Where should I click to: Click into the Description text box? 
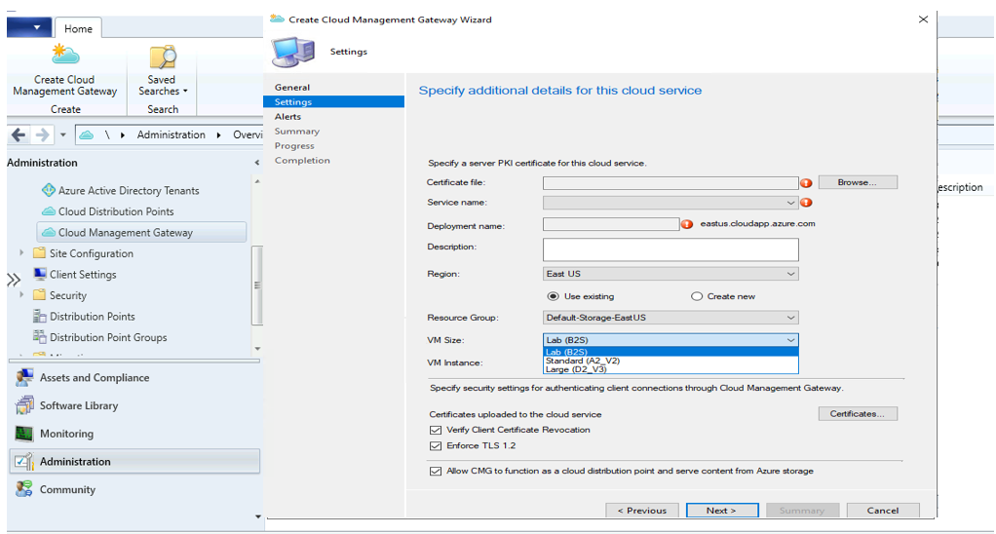(x=670, y=249)
